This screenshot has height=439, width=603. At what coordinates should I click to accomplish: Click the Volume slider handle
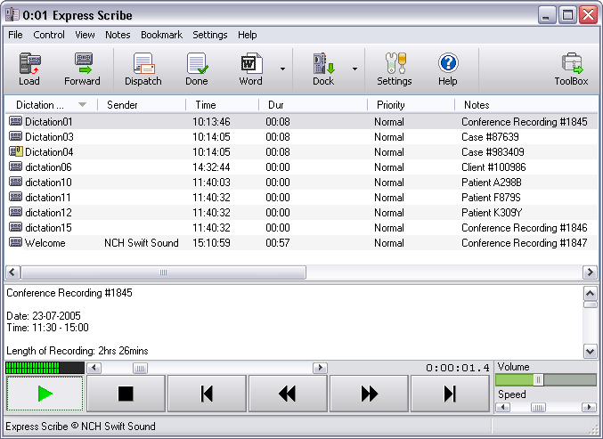point(538,380)
